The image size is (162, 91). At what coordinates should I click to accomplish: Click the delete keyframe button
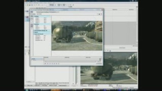(59, 64)
